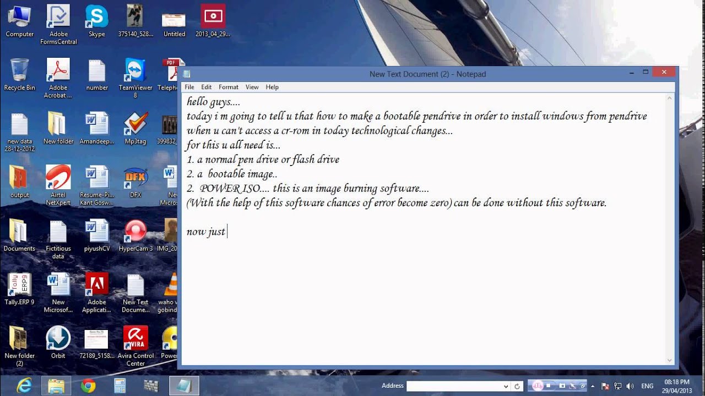Select the TeamViewer 8 shortcut
The width and height of the screenshot is (705, 396).
point(135,79)
